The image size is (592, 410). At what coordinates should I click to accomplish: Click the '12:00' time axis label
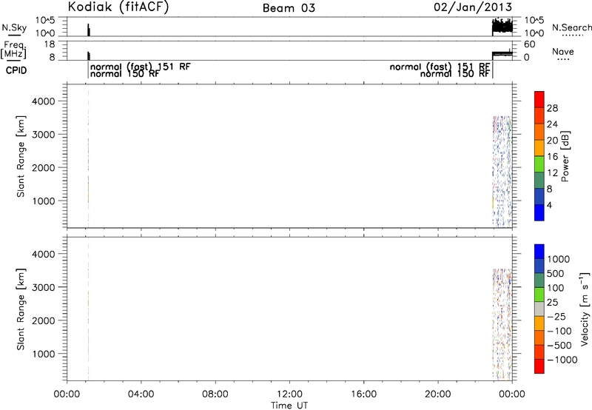[x=289, y=394]
